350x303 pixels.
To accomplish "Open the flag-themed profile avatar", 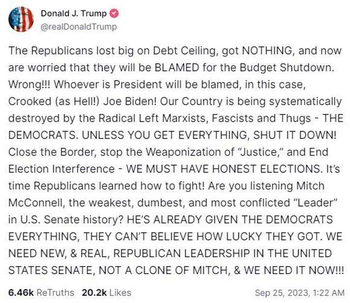I will point(21,20).
